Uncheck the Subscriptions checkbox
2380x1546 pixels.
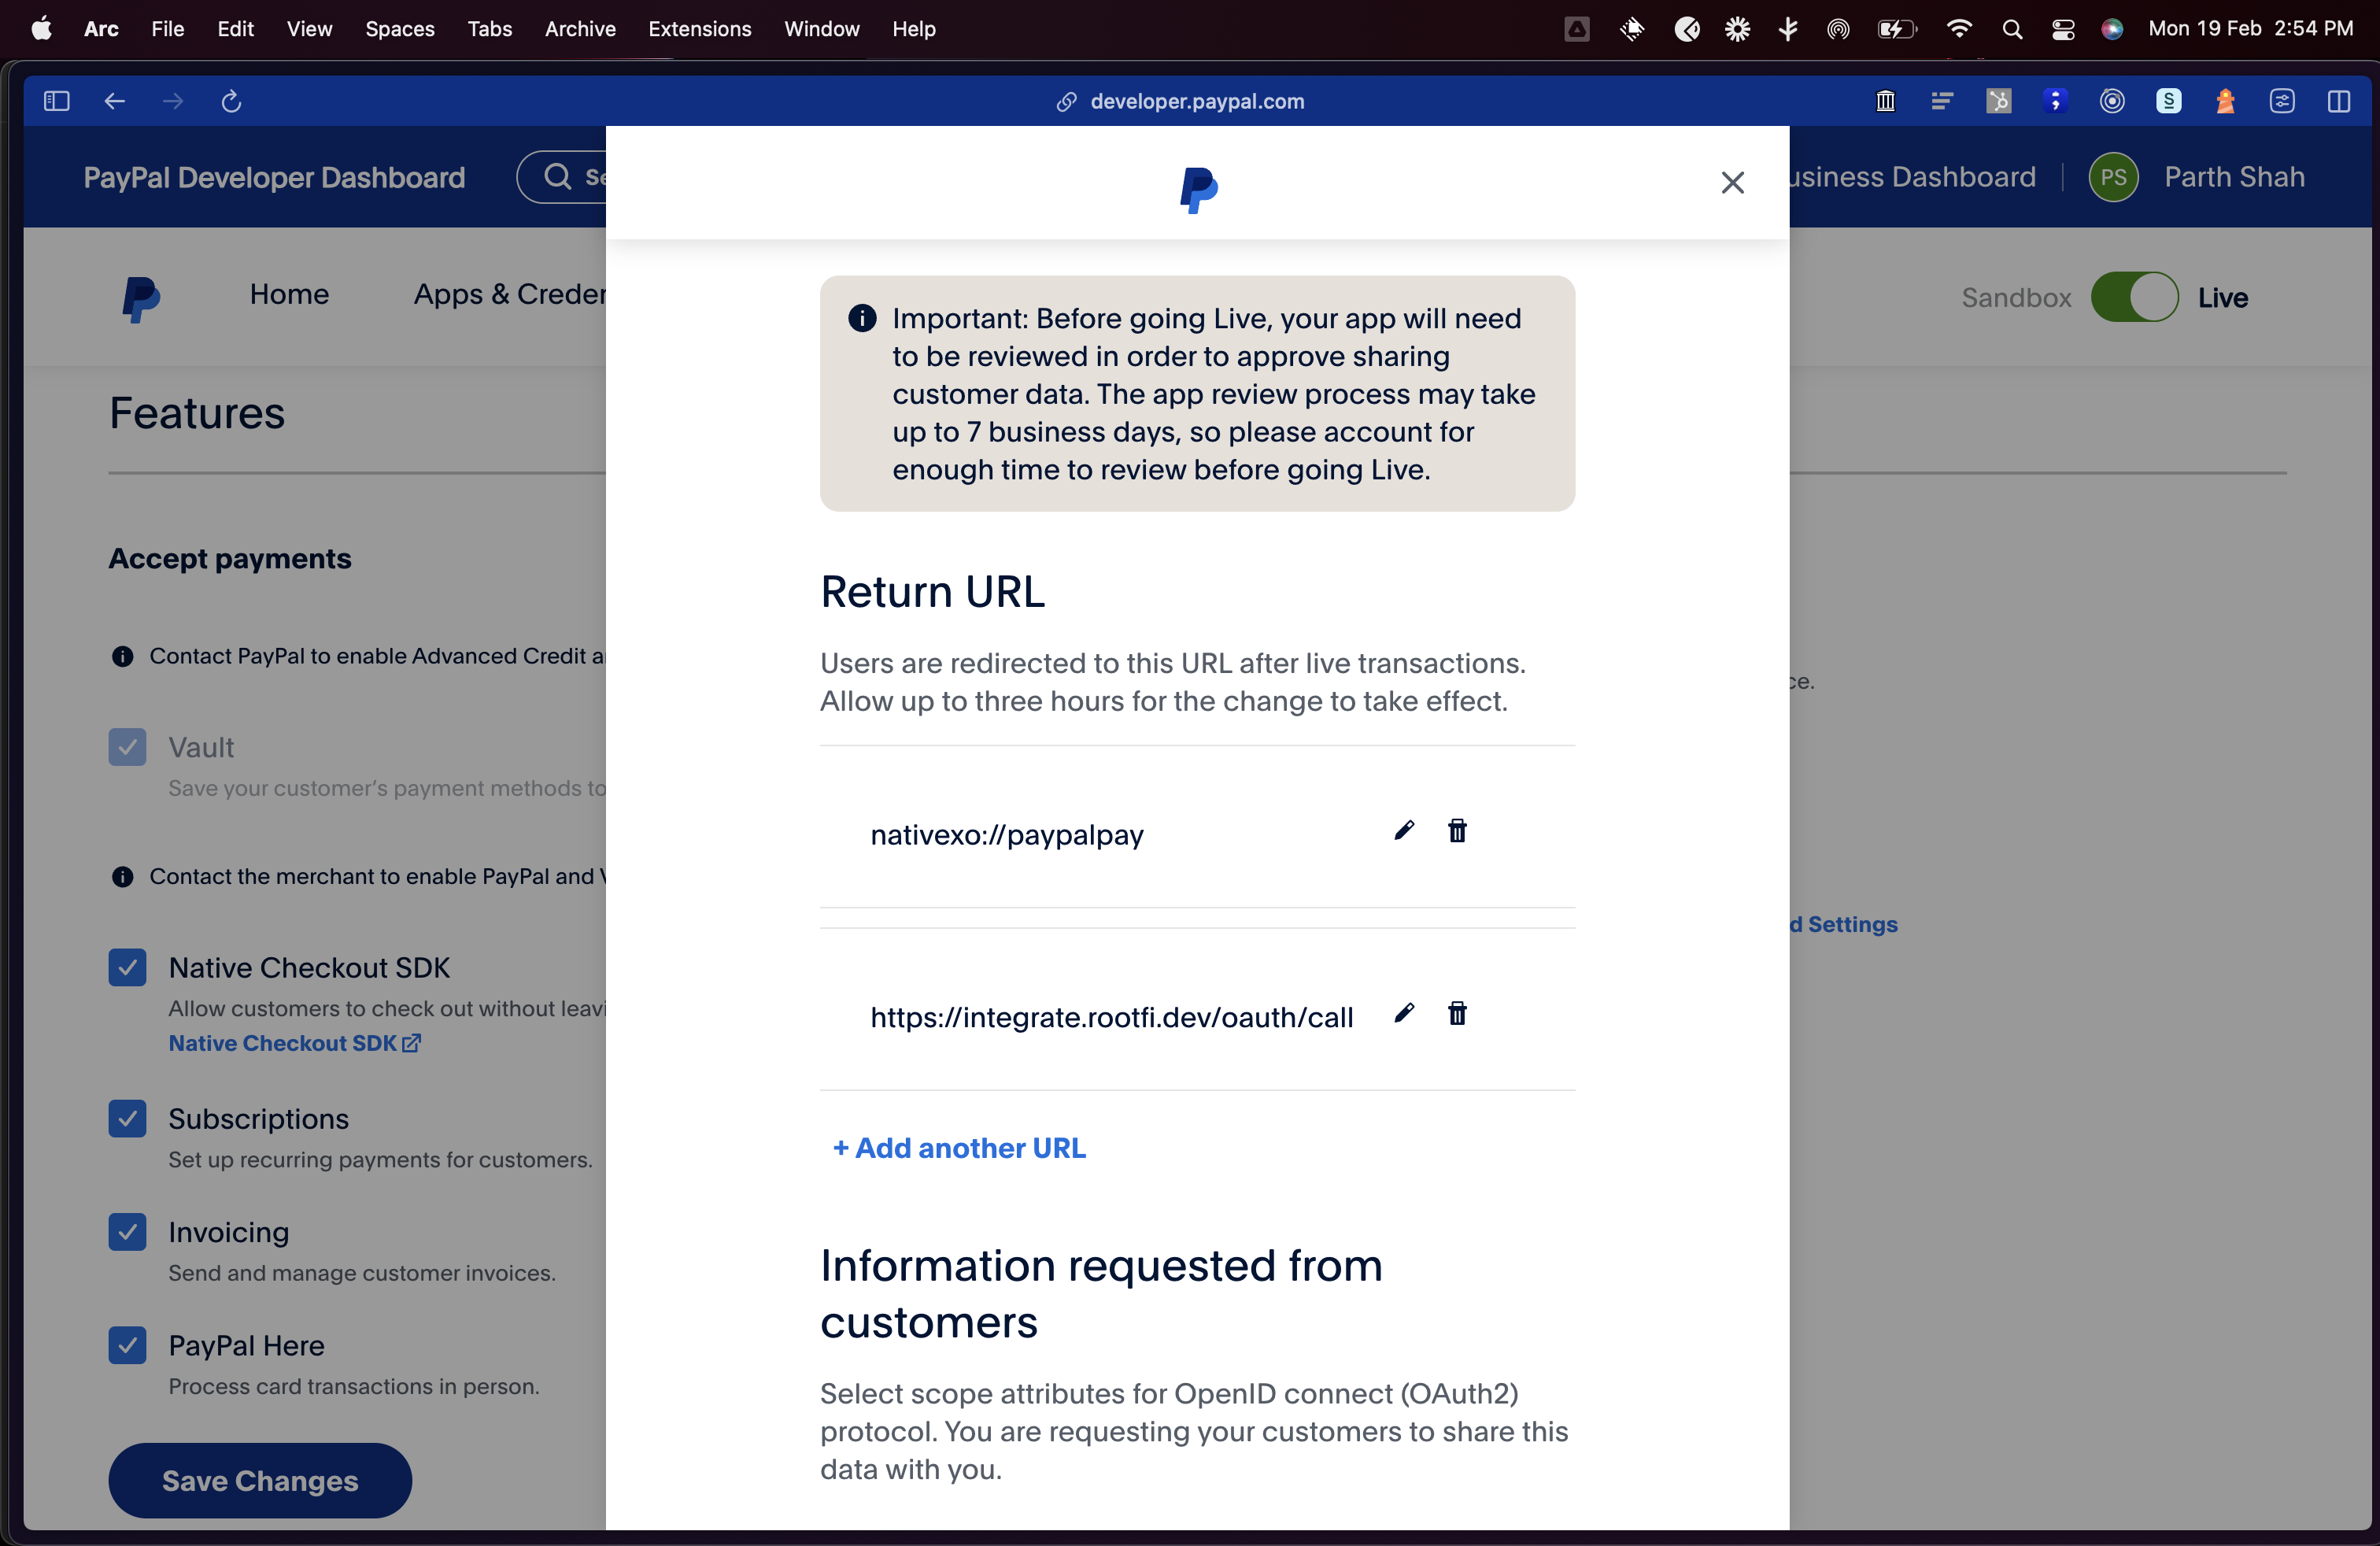click(x=127, y=1118)
